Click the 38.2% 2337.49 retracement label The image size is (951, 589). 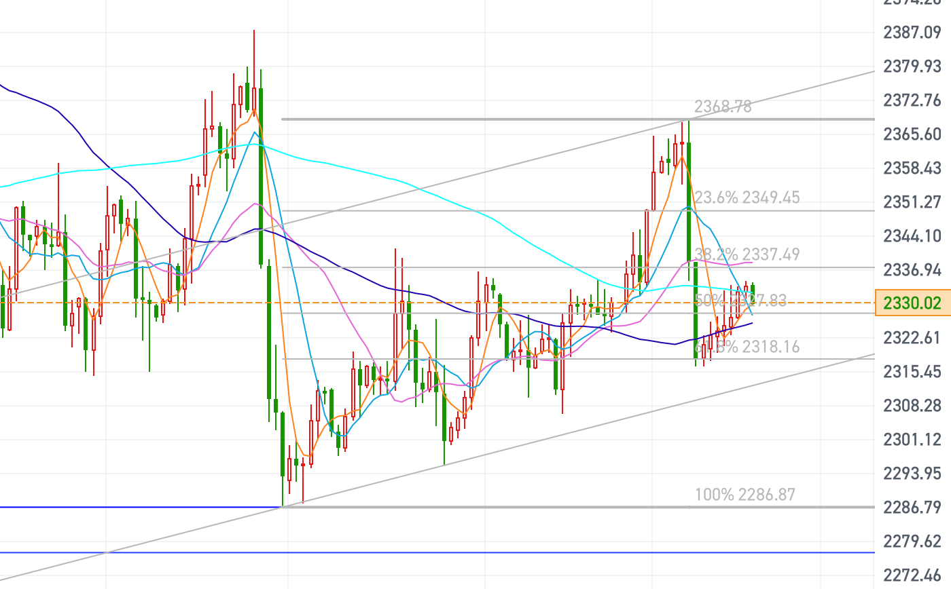click(x=747, y=254)
